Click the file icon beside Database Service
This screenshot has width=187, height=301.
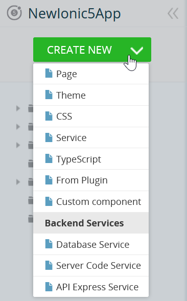49,244
